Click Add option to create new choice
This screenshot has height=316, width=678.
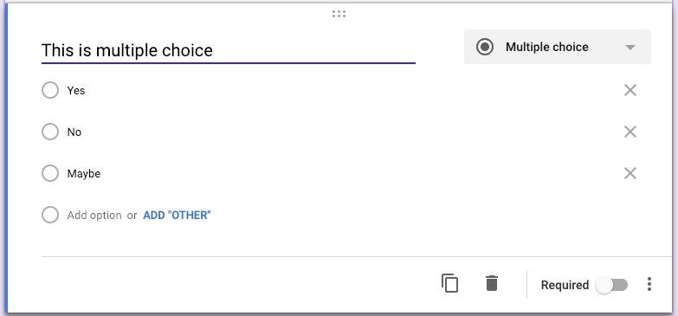tap(94, 216)
